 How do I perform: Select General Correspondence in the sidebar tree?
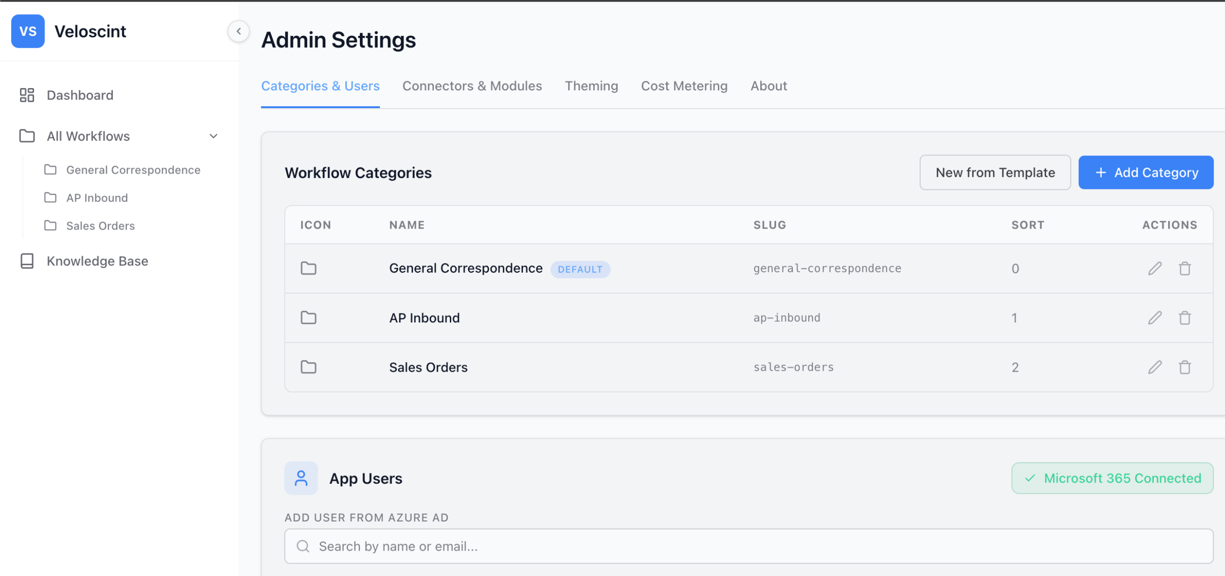133,170
